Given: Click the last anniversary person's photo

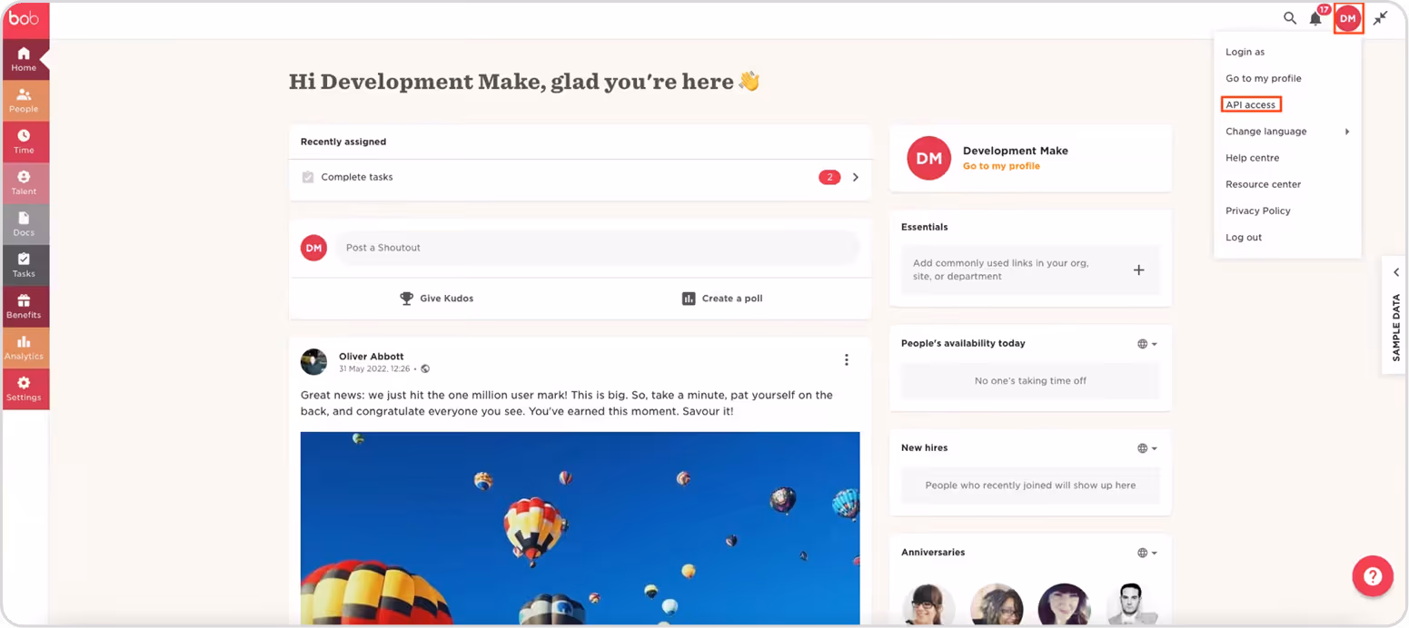Looking at the screenshot, I should point(1130,605).
